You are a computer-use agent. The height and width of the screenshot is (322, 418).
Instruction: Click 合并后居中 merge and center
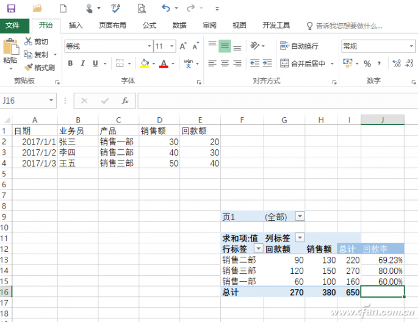[303, 63]
